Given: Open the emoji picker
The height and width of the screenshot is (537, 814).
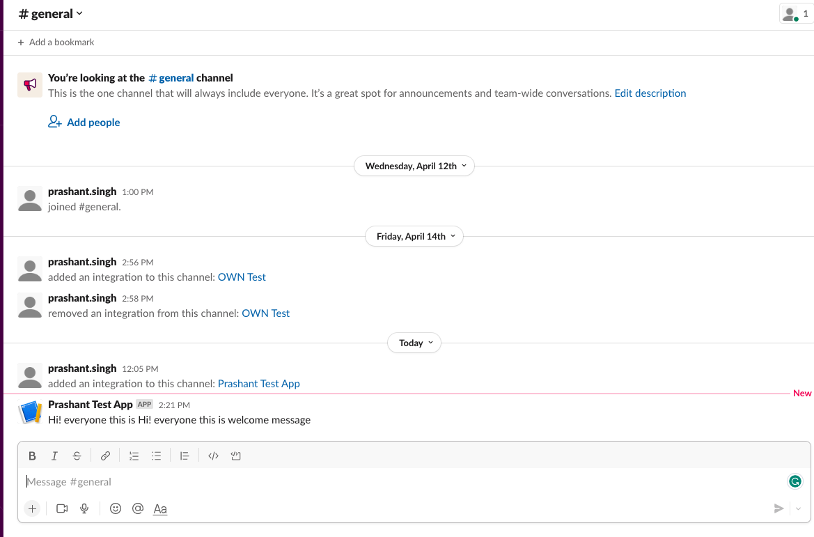Looking at the screenshot, I should pyautogui.click(x=116, y=508).
